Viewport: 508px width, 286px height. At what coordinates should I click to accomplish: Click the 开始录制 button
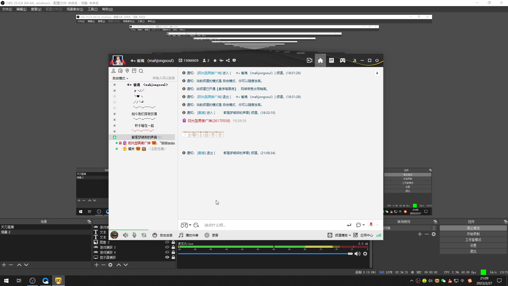click(x=473, y=234)
